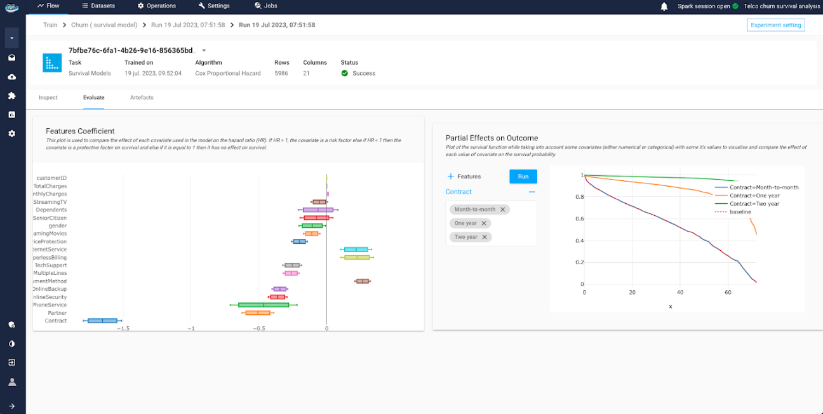Add features with the plus button
823x414 pixels.
[x=451, y=177]
